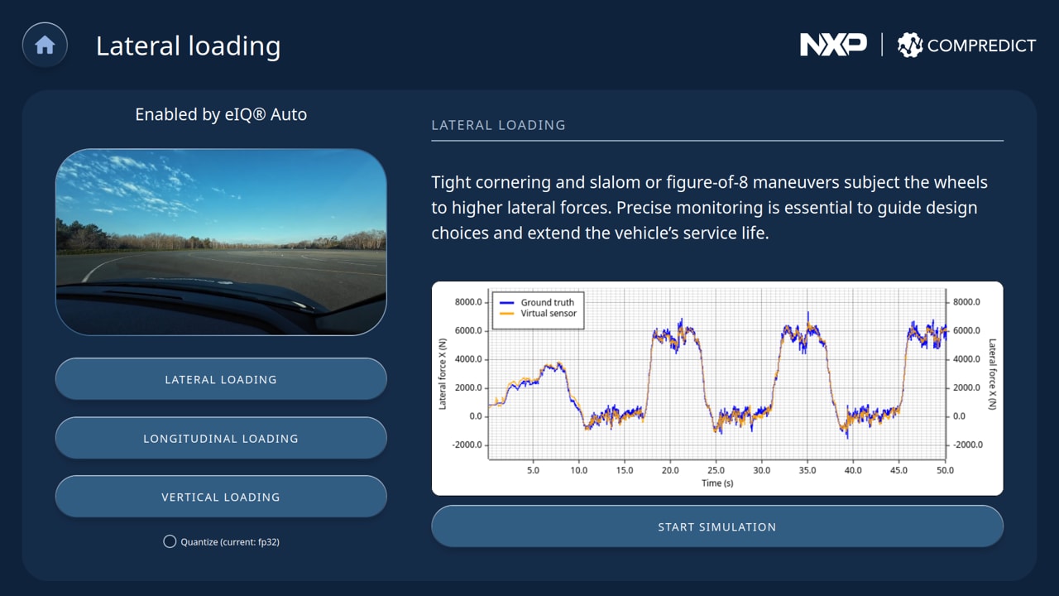Click the tight cornering description paragraph
1059x596 pixels.
click(x=709, y=207)
